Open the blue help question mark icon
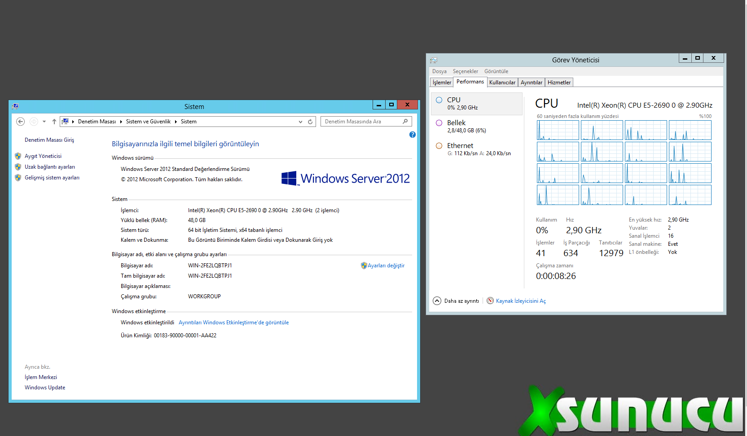This screenshot has height=436, width=747. 413,135
